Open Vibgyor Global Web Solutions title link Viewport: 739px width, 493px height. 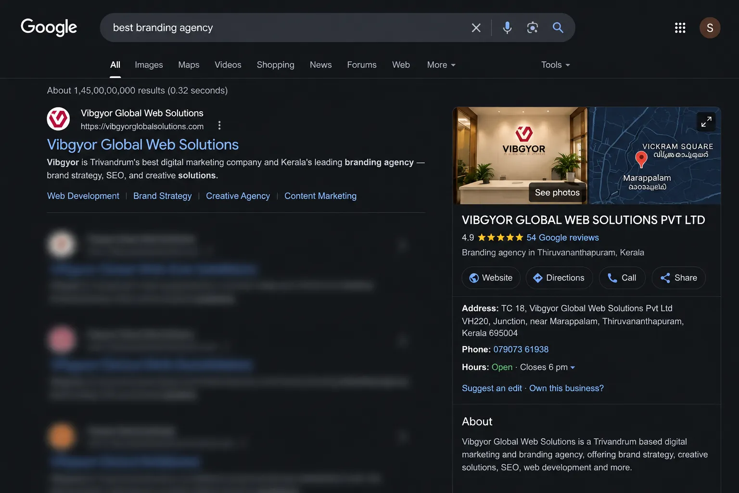coord(143,144)
